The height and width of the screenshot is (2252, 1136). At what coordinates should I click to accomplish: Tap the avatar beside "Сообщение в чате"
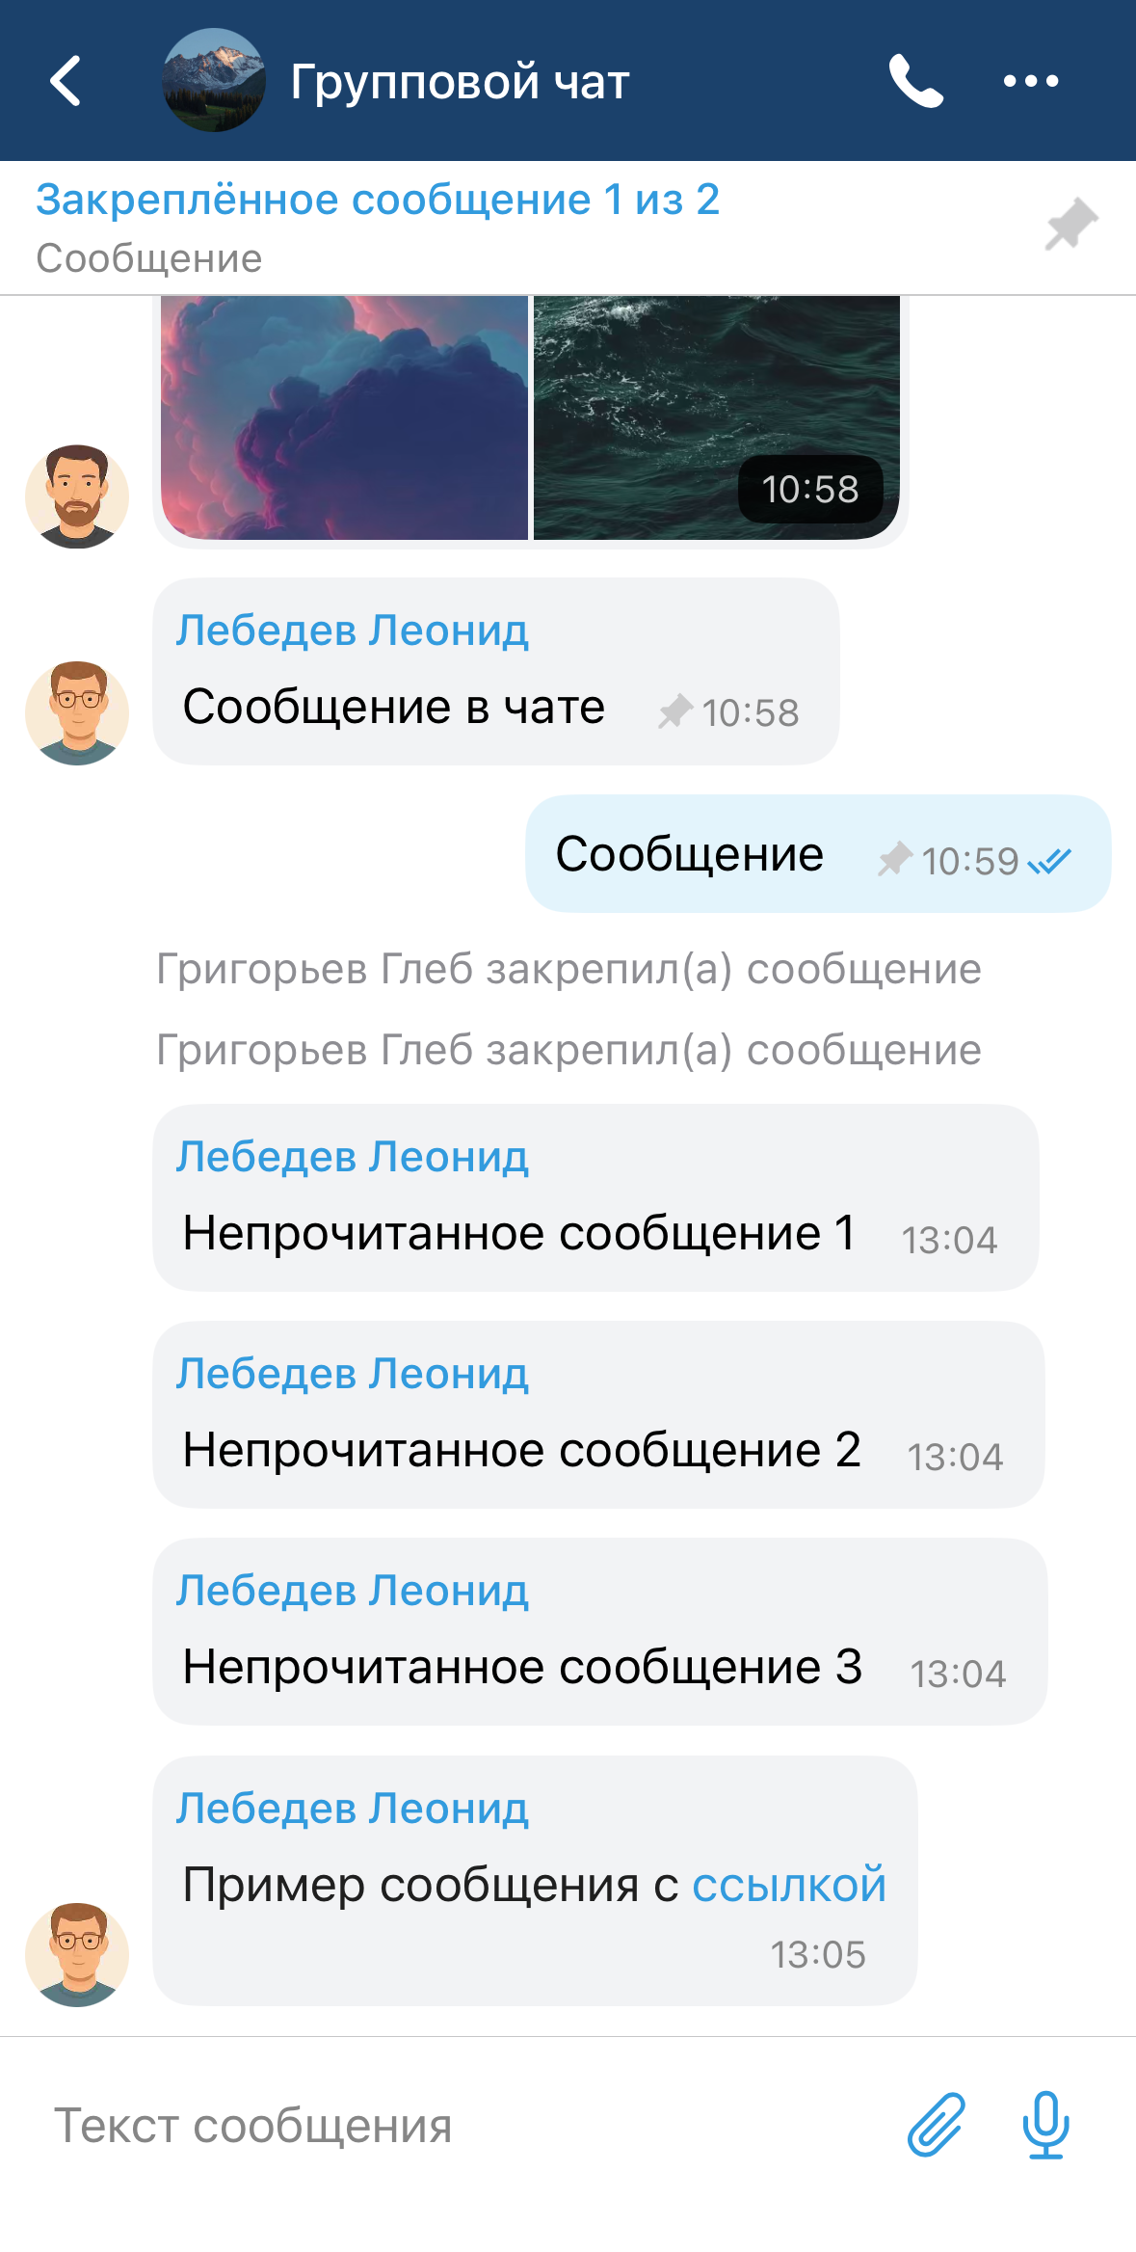77,713
